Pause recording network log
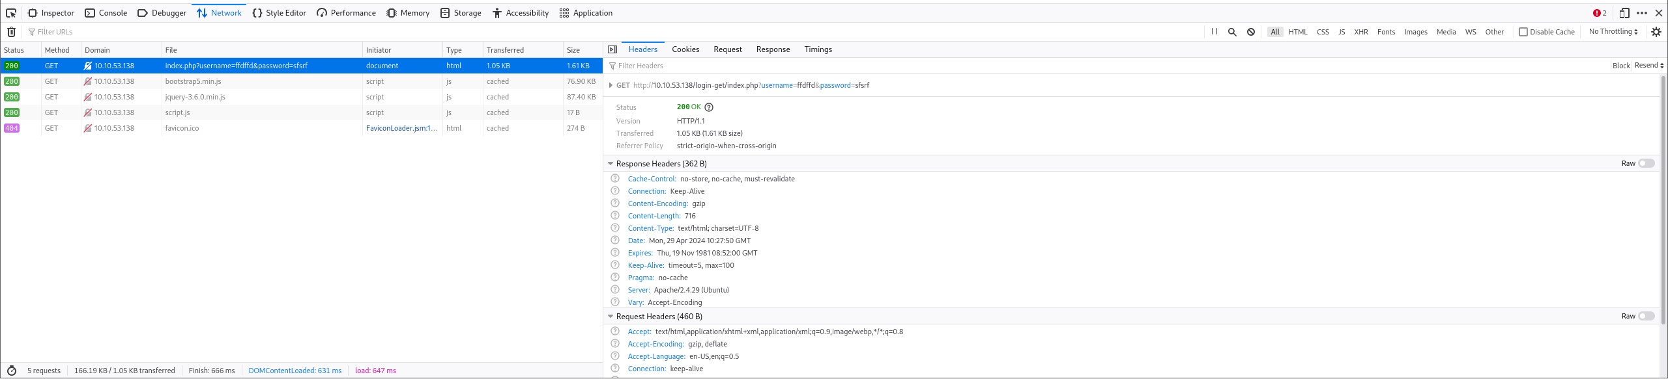Viewport: 1668px width, 379px height. coord(1215,31)
